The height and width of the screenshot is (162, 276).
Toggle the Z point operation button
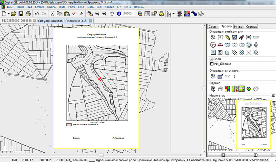point(234,76)
